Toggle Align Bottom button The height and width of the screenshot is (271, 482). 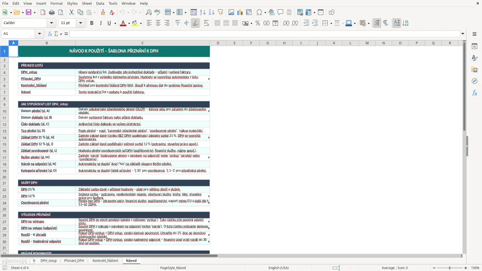click(195, 23)
